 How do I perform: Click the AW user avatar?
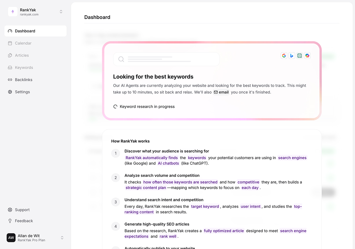[11, 238]
